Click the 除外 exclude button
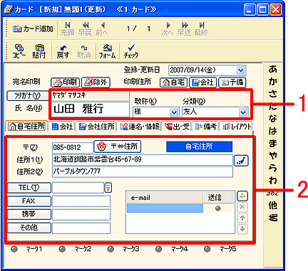This screenshot has height=271, width=308. pyautogui.click(x=96, y=83)
